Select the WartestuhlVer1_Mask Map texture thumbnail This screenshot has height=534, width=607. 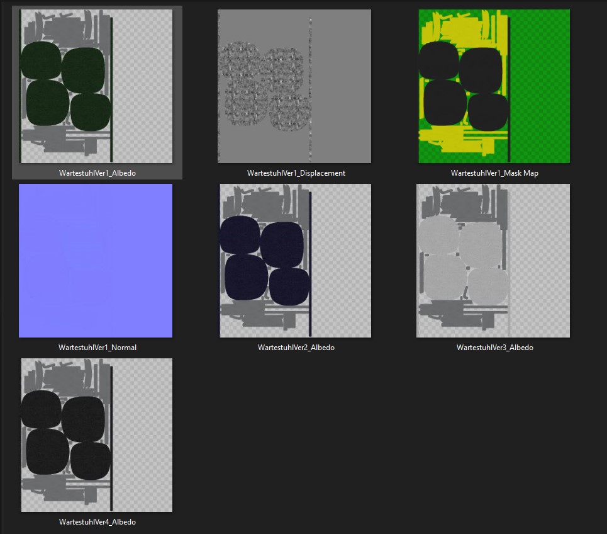coord(494,86)
